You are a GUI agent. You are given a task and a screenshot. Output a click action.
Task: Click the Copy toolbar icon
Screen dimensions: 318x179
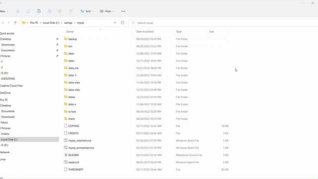click(x=28, y=11)
